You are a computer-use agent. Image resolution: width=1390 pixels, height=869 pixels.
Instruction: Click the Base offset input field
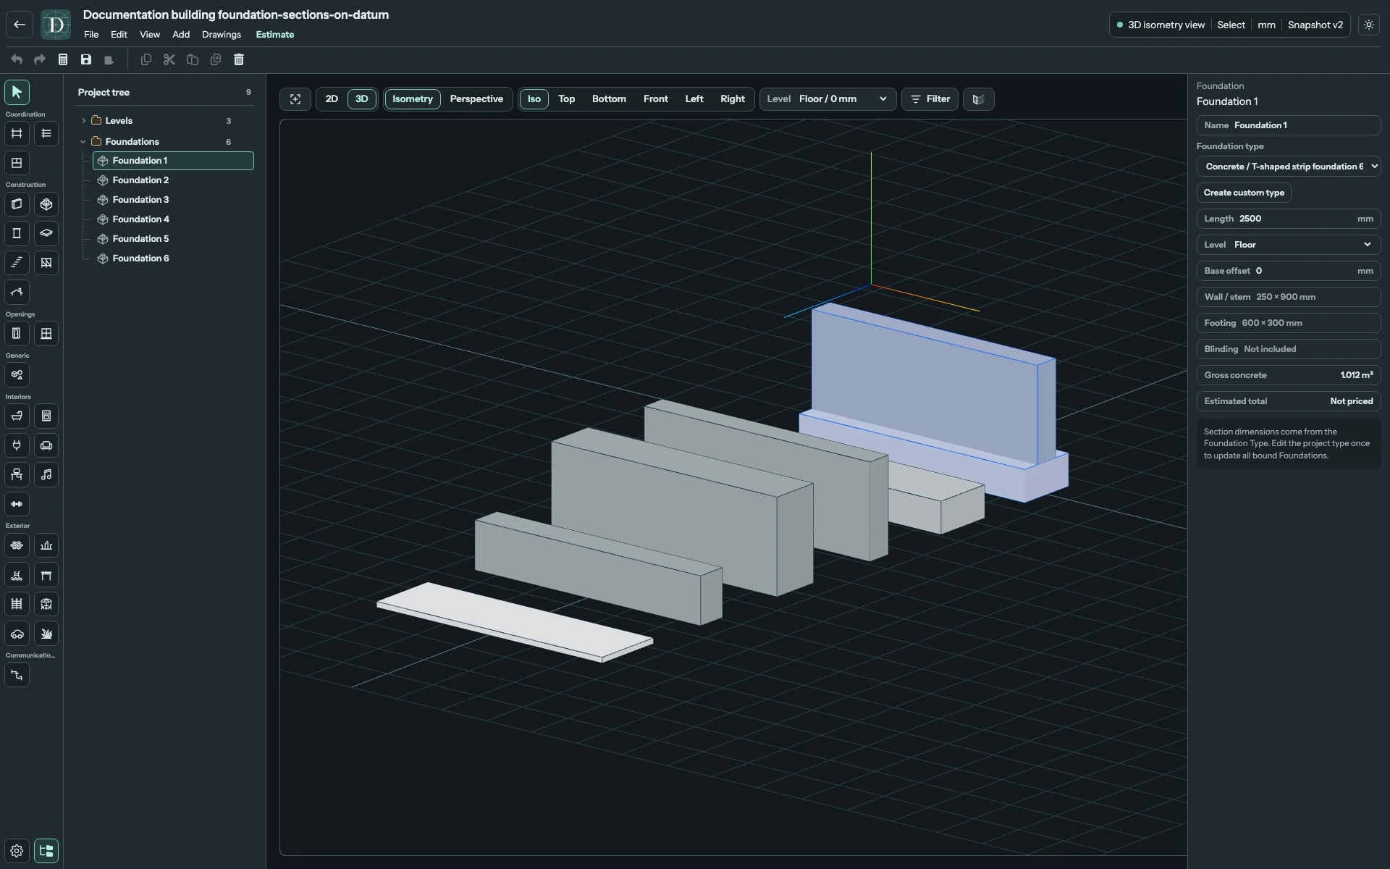[1289, 271]
